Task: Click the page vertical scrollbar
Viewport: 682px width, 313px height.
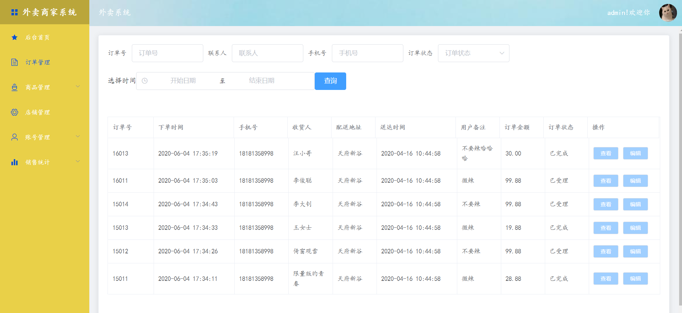Action: click(x=680, y=170)
